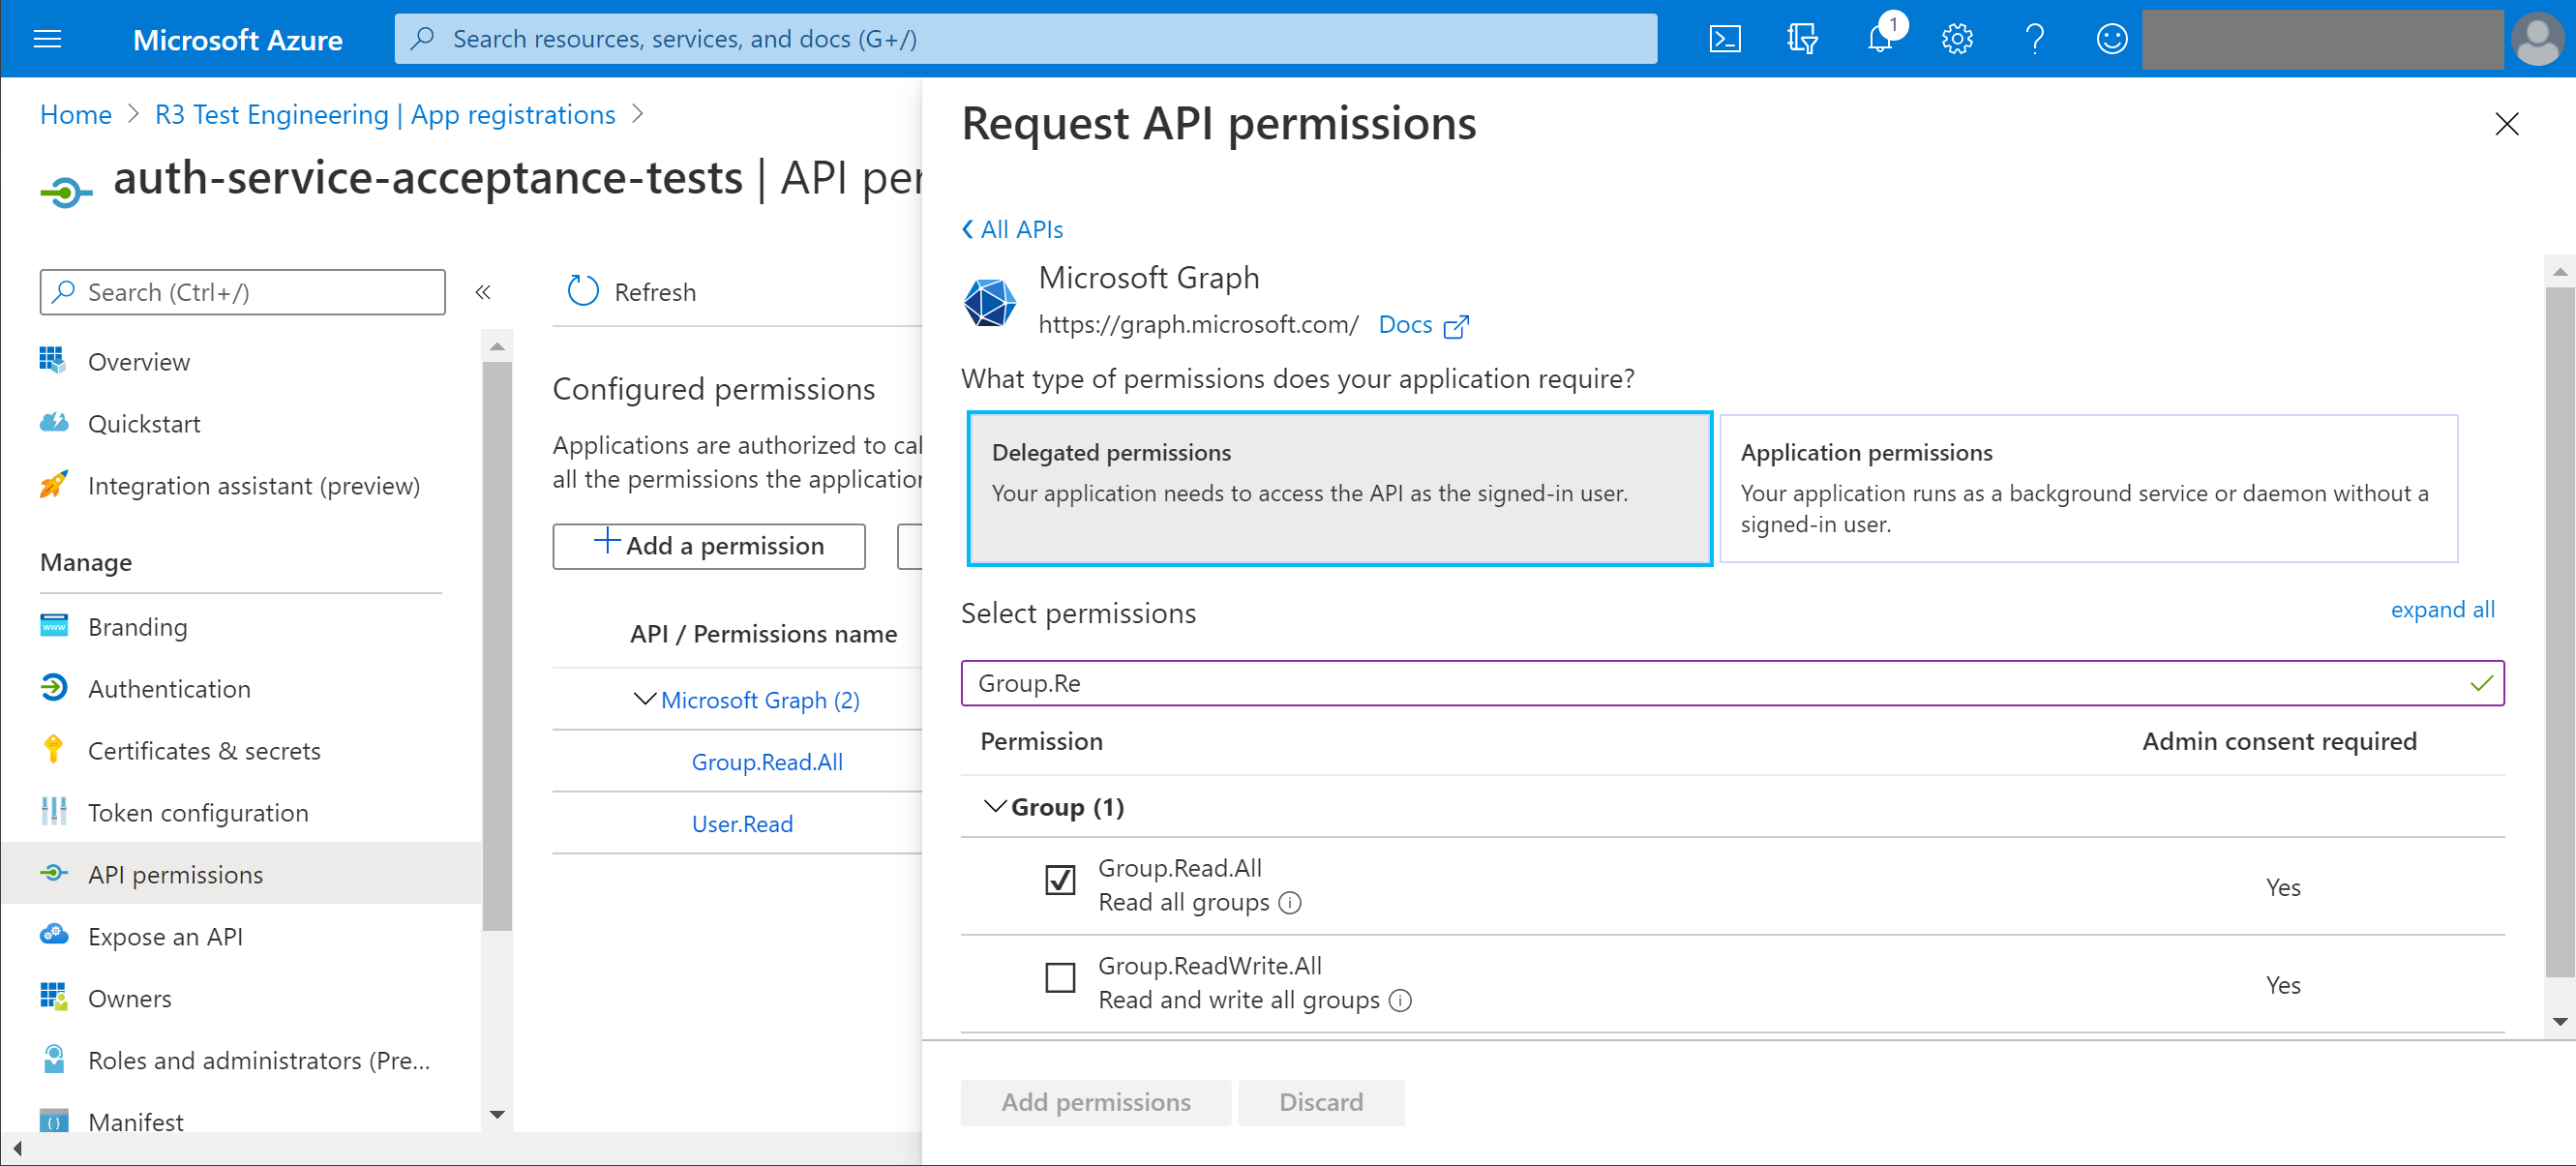The image size is (2576, 1166).
Task: Click the Owners icon
Action: point(53,998)
